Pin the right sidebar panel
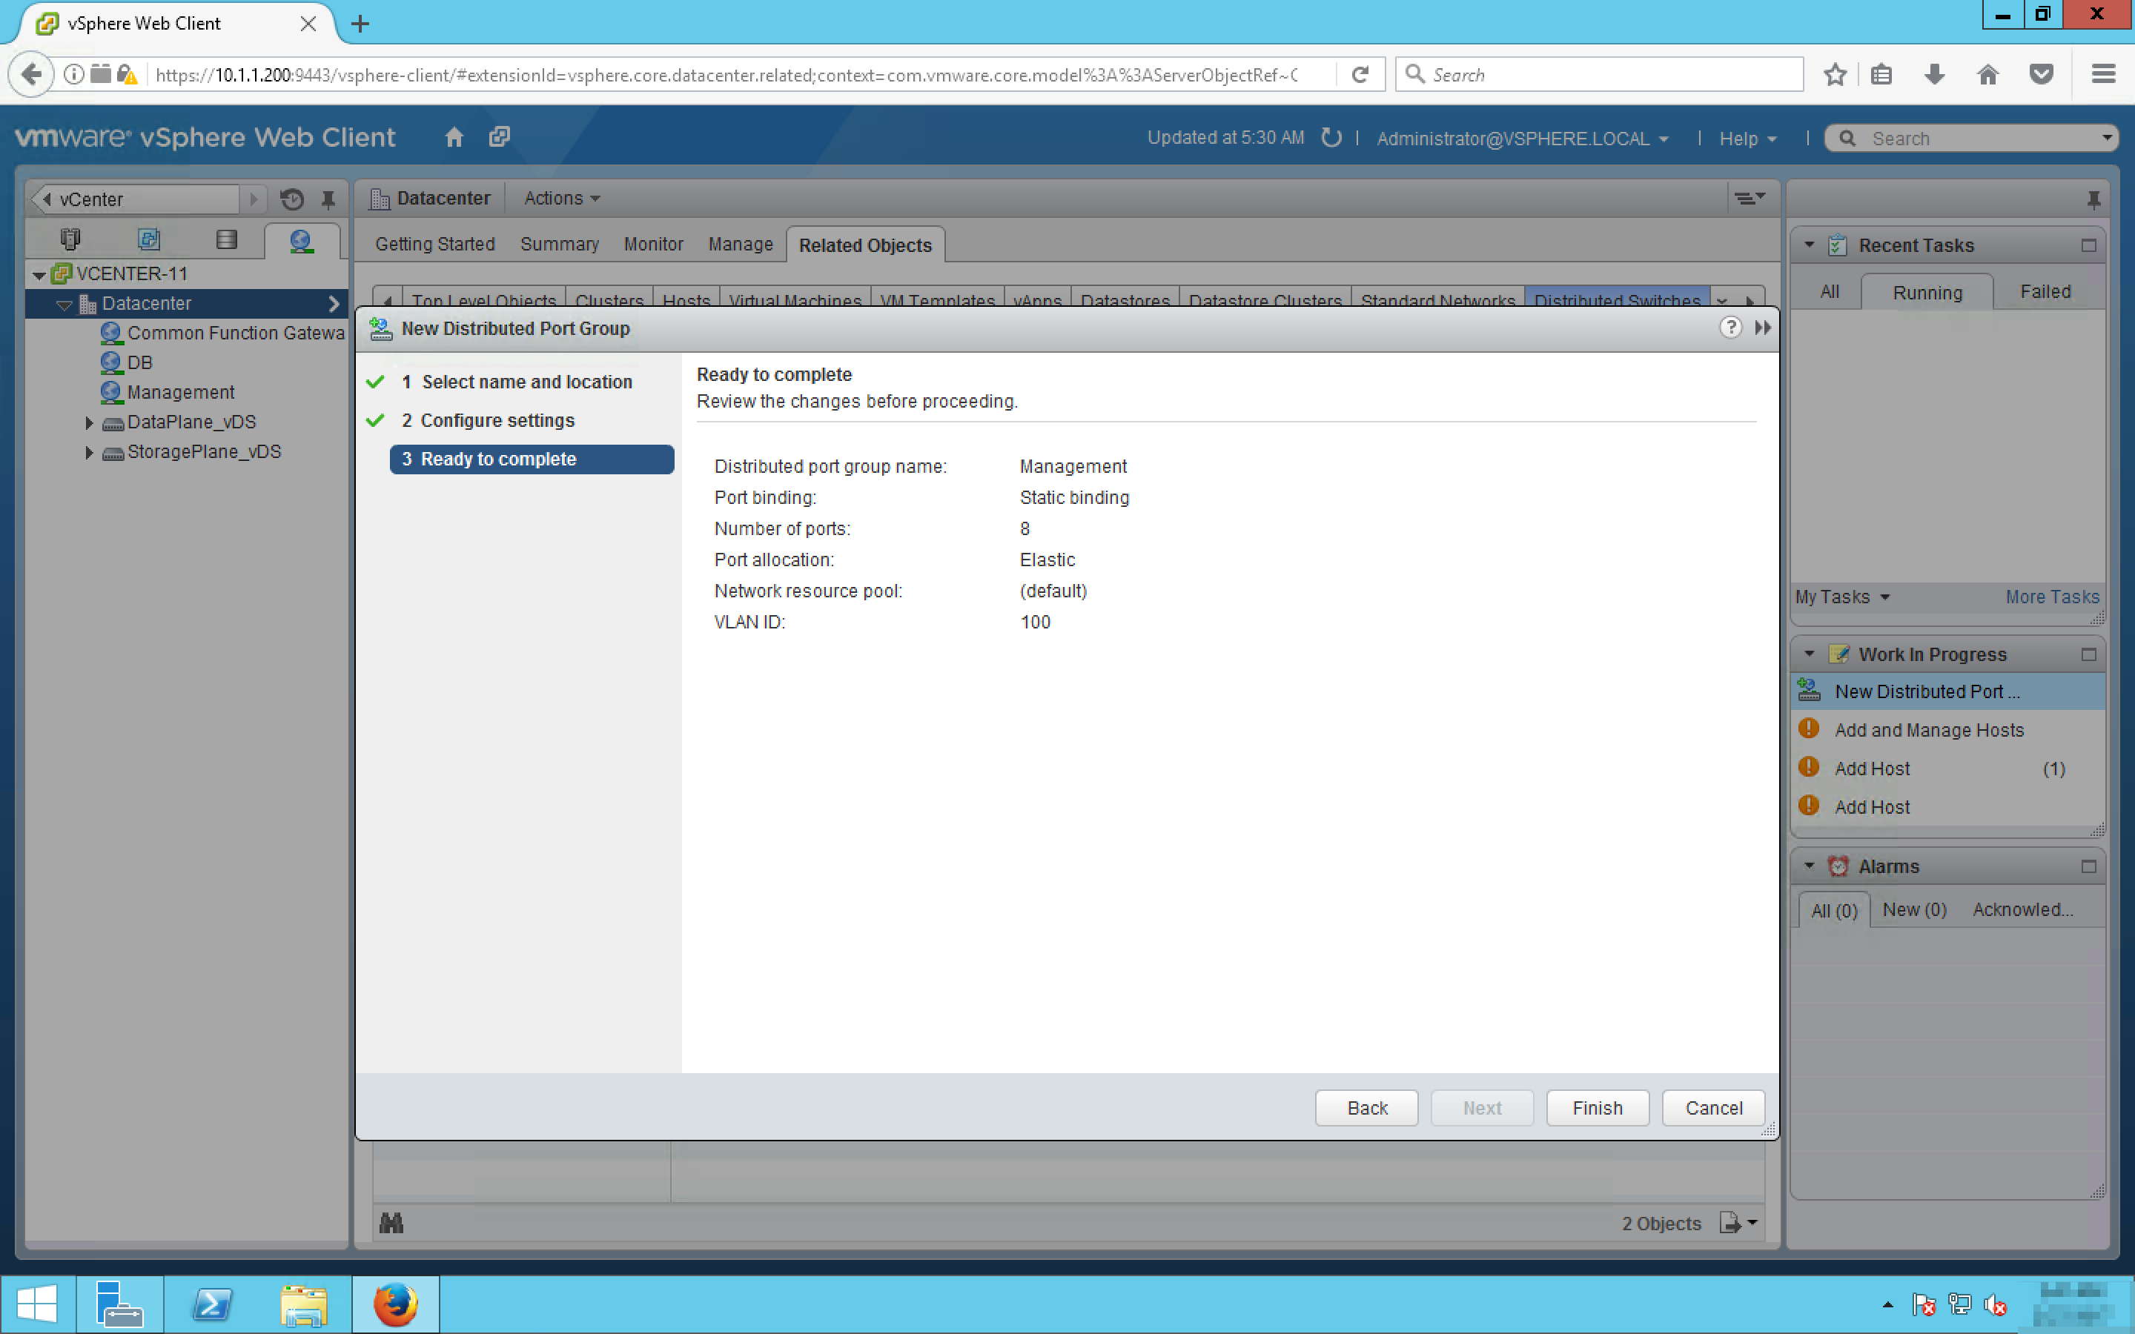2135x1334 pixels. click(x=2093, y=199)
